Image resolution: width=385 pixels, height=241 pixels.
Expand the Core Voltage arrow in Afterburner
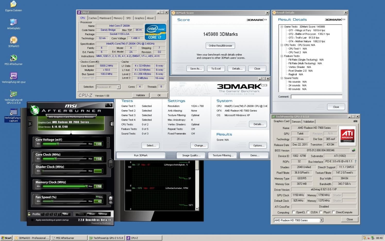pos(108,143)
